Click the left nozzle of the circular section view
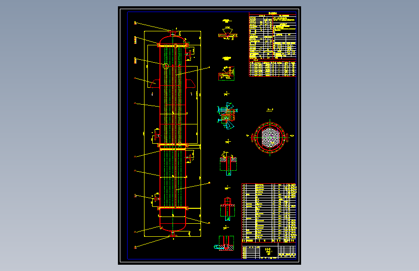This screenshot has width=419, height=271. tap(253, 137)
